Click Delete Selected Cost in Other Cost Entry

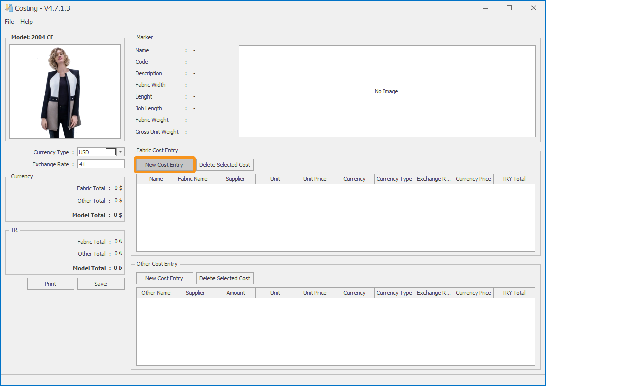225,278
